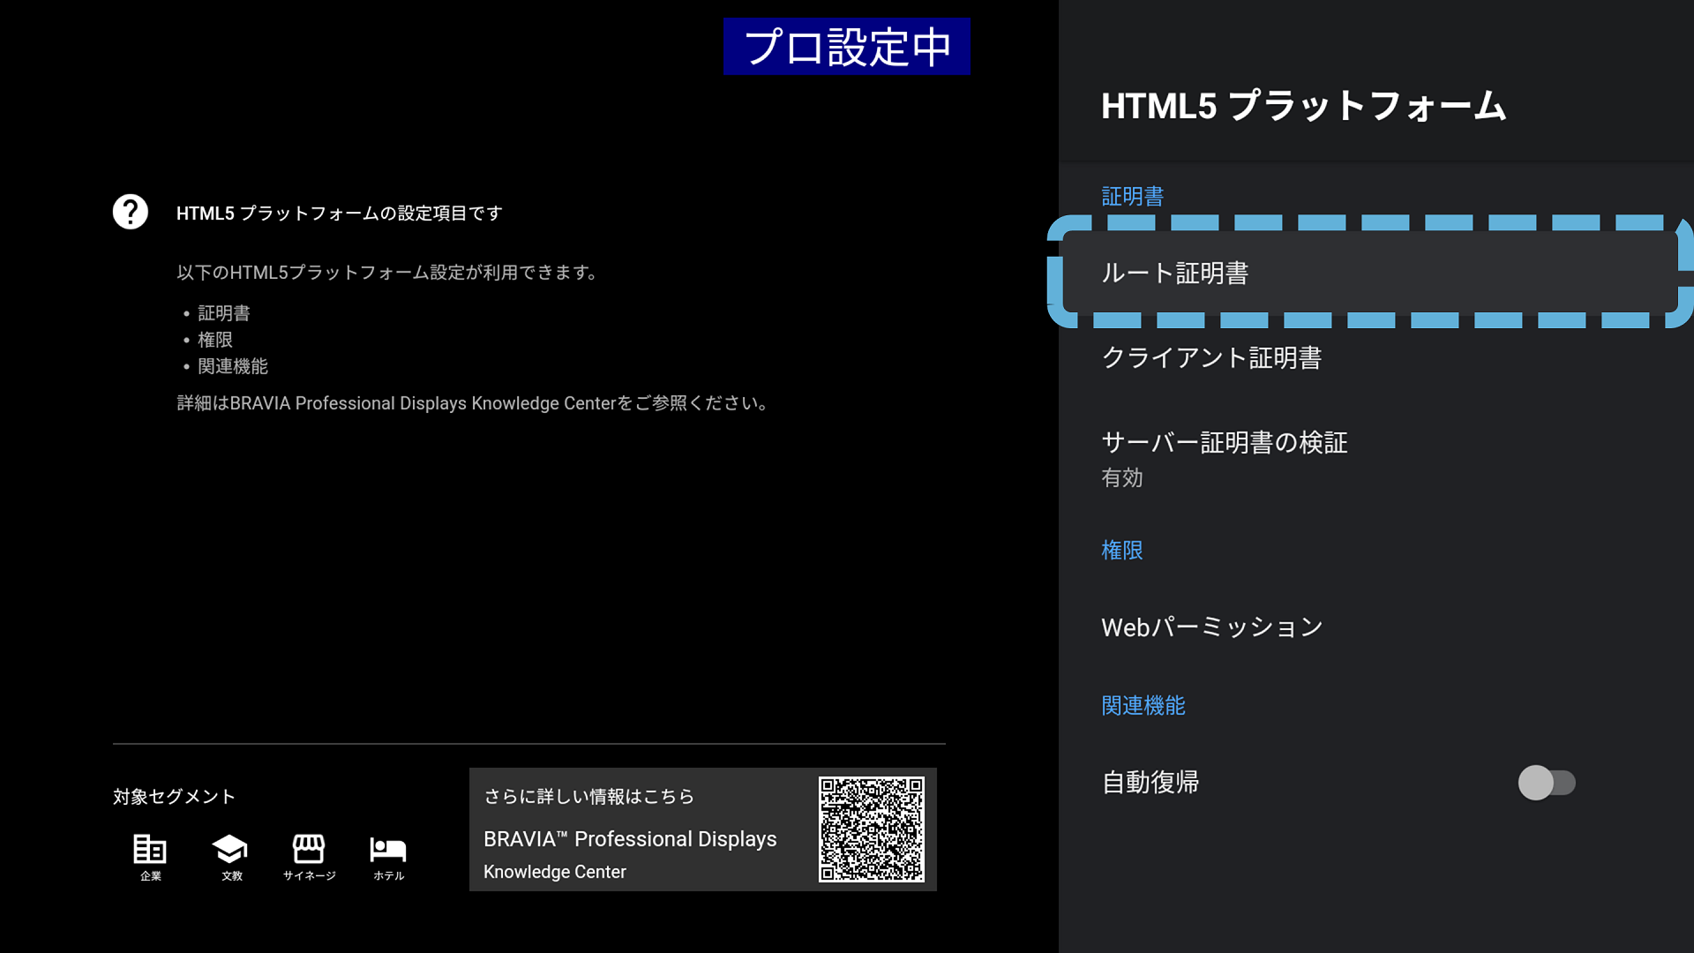Click the 企業 building segment icon
This screenshot has height=953, width=1694.
pos(150,849)
